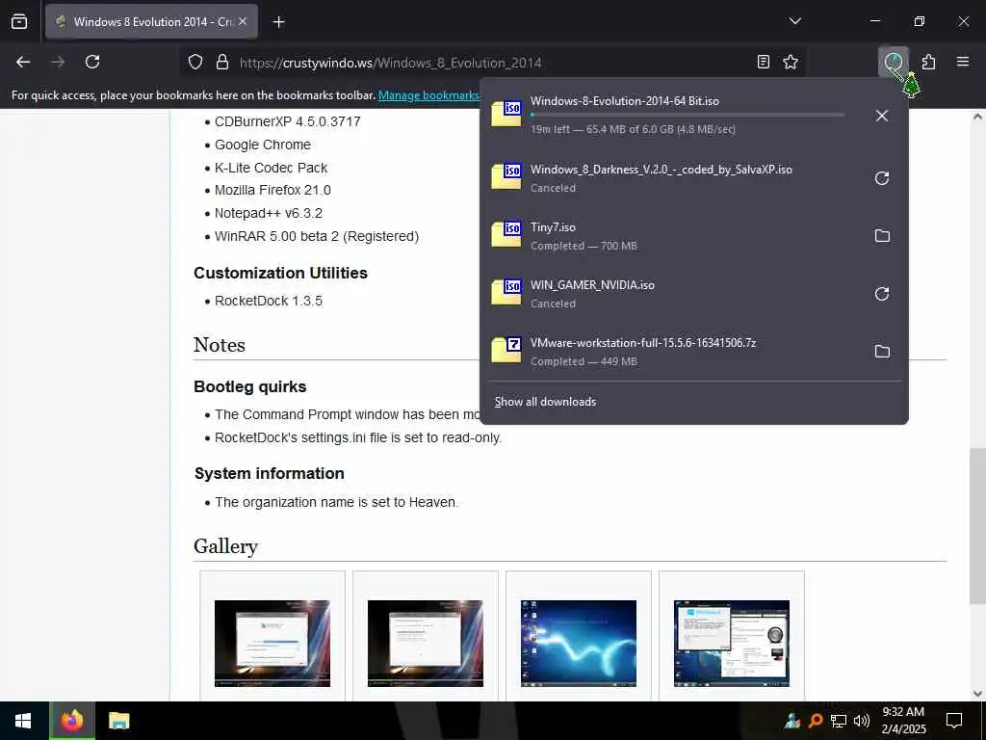This screenshot has width=986, height=740.
Task: Click the Notes section heading
Action: click(220, 345)
